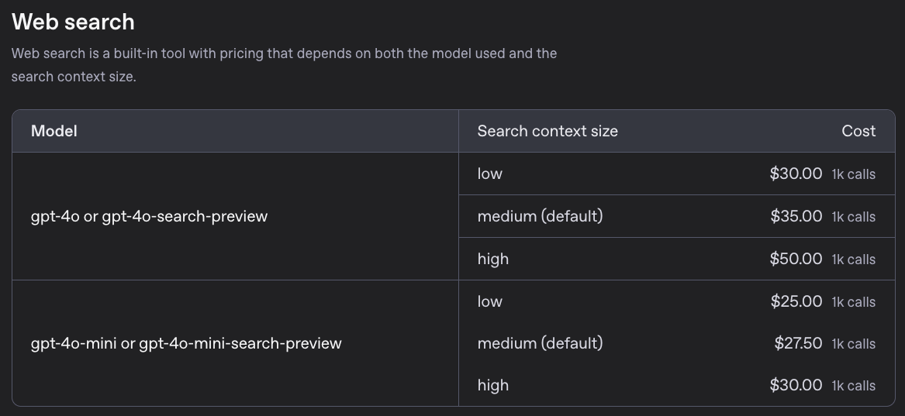The width and height of the screenshot is (905, 416).
Task: Click the Model column header
Action: tap(54, 131)
